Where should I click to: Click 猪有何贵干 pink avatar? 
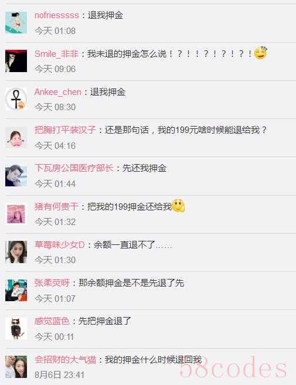click(x=16, y=214)
